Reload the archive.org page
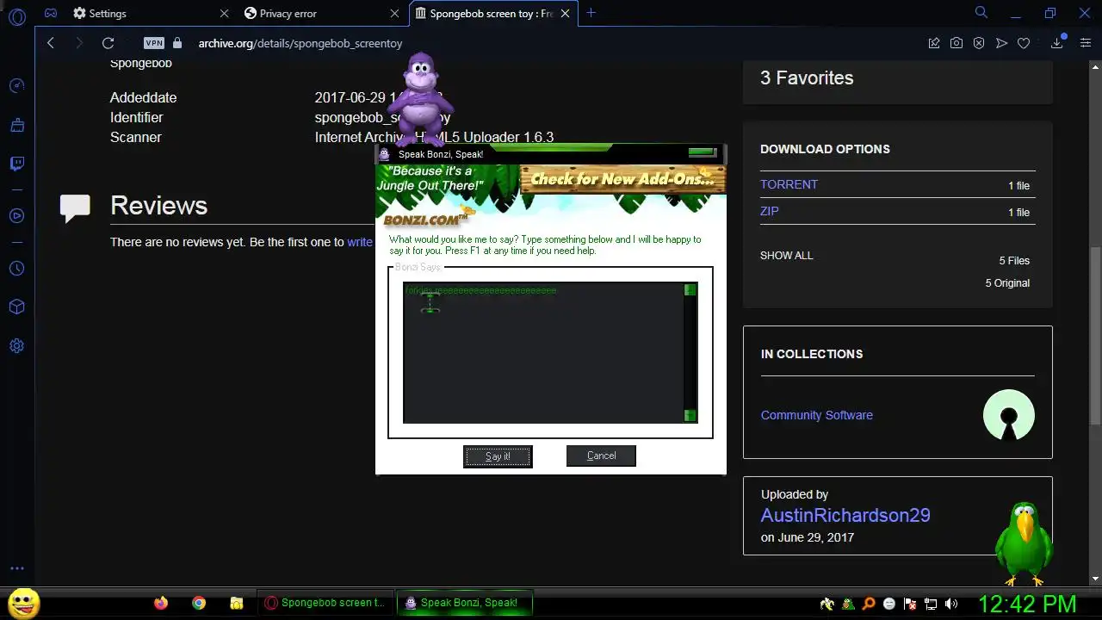 [x=108, y=43]
